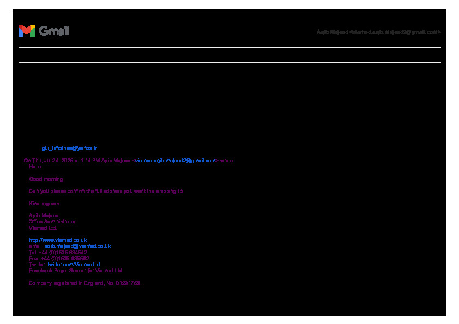Click the "Kind regards" line
The image size is (459, 324).
44,203
